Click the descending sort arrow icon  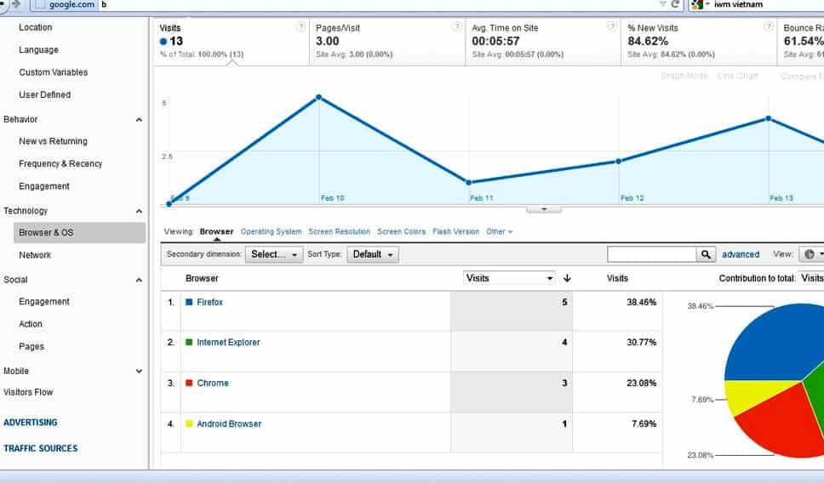pos(567,278)
